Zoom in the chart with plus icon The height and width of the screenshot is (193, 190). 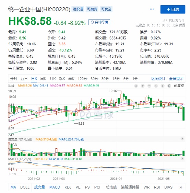[x=143, y=86]
